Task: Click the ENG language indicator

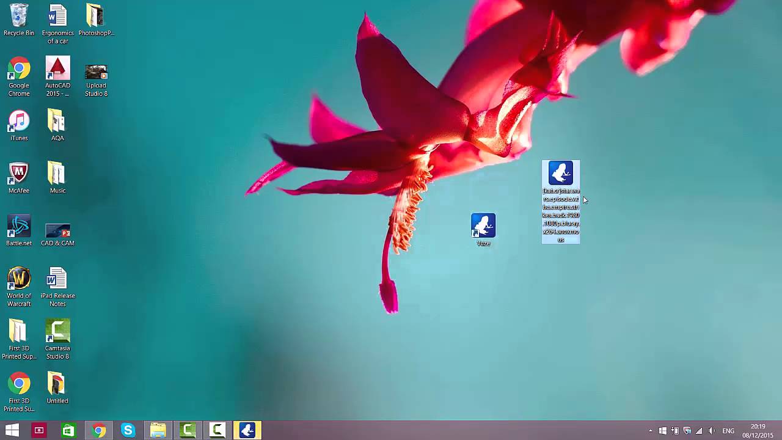Action: (728, 431)
